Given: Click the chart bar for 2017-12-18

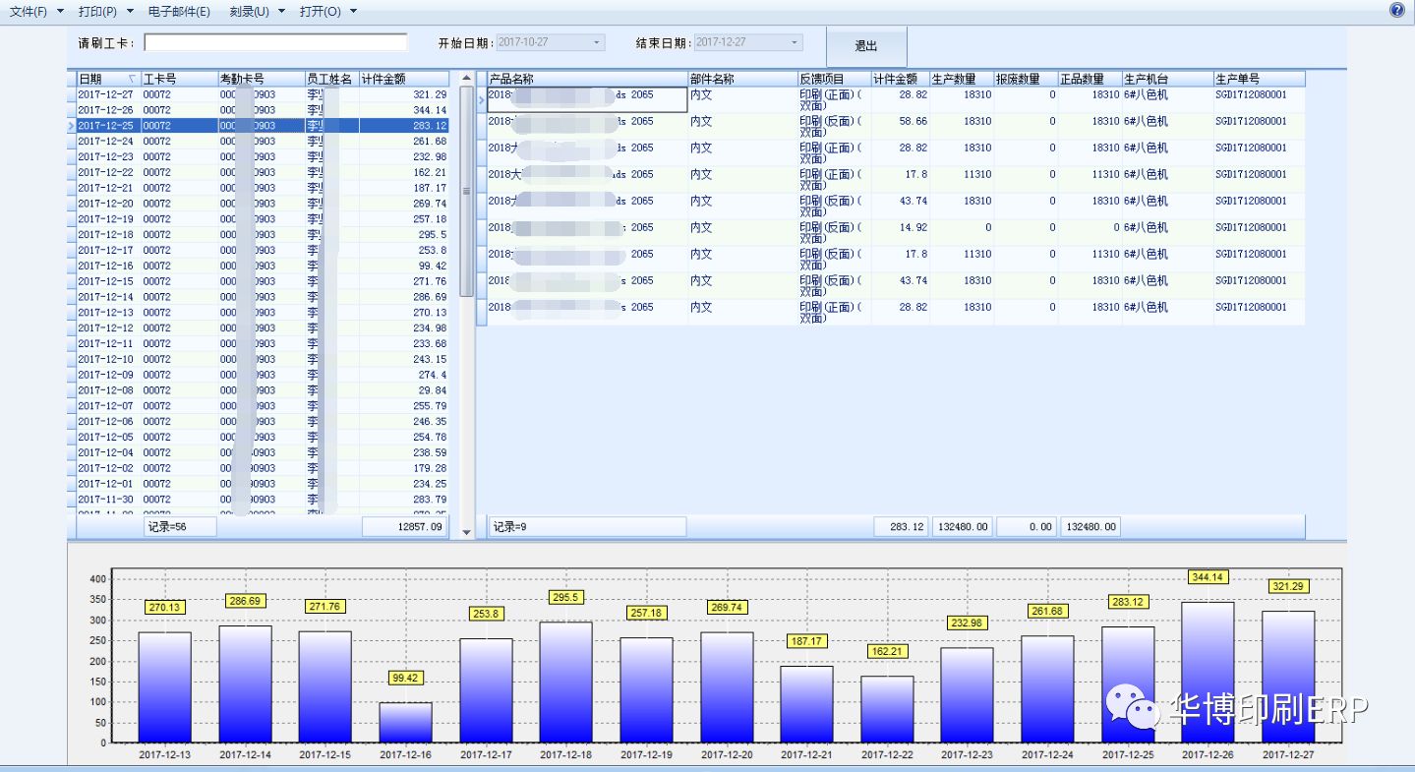Looking at the screenshot, I should 566,682.
